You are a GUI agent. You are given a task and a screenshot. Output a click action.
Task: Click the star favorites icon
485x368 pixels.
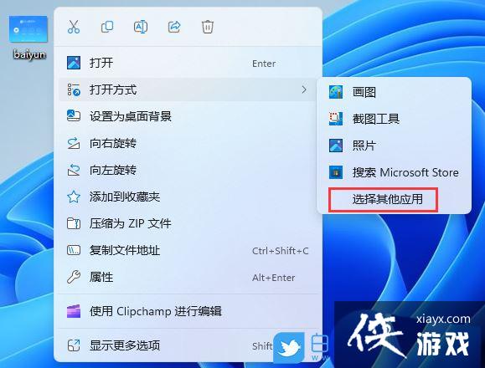pos(74,197)
